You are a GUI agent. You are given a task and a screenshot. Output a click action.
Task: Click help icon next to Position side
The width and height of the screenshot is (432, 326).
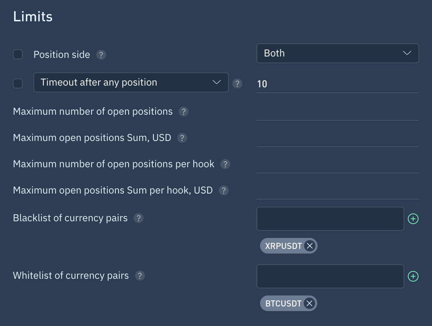click(x=101, y=55)
